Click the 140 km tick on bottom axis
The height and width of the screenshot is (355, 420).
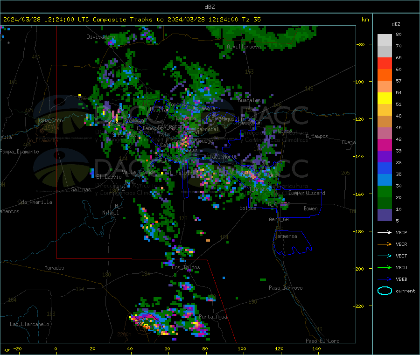click(316, 349)
